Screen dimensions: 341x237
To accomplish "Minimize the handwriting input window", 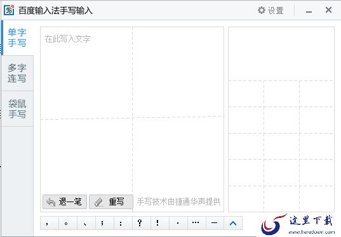I will pos(309,11).
